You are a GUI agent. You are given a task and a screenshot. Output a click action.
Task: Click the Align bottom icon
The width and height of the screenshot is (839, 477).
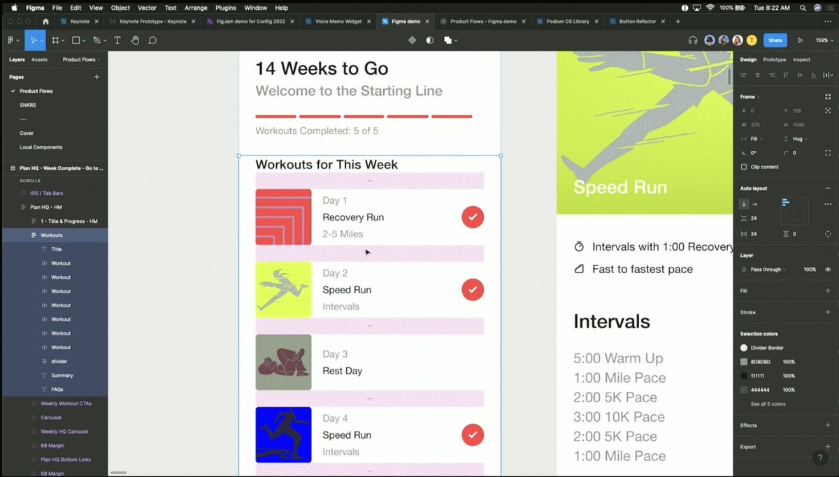tap(814, 75)
